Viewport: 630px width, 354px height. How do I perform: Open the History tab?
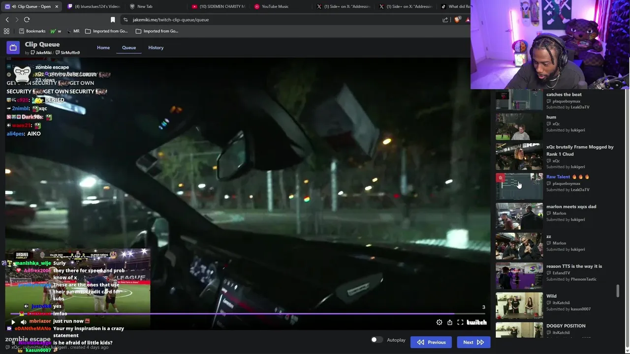pyautogui.click(x=156, y=48)
